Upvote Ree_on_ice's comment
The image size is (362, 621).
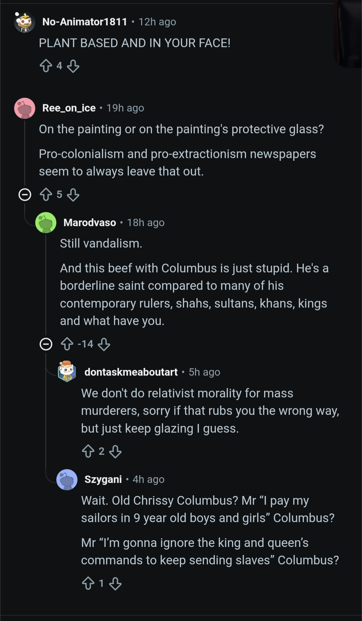(46, 194)
